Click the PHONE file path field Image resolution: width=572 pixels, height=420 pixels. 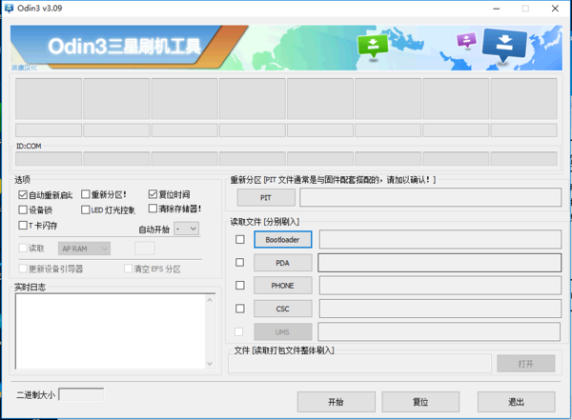click(440, 285)
